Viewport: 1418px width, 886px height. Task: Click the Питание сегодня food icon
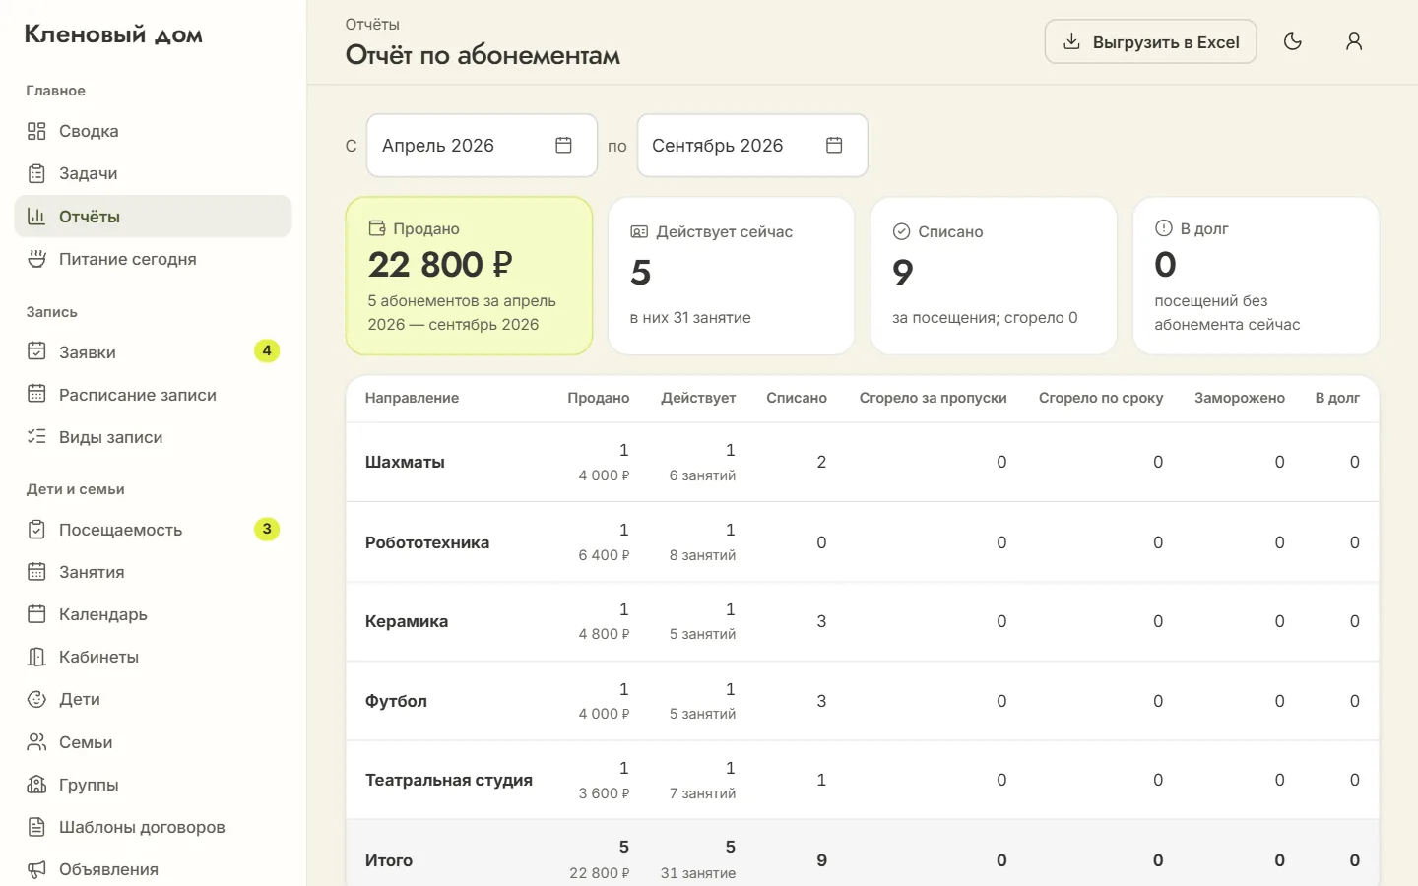[x=36, y=259]
